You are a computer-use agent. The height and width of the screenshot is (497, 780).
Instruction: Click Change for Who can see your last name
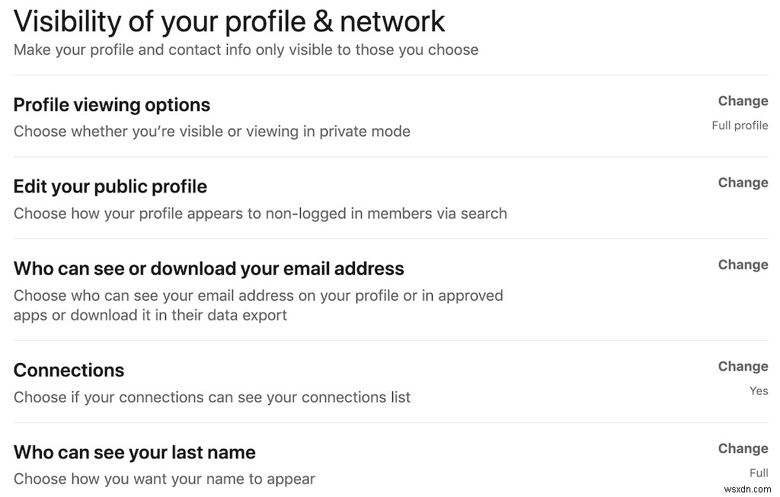(743, 448)
